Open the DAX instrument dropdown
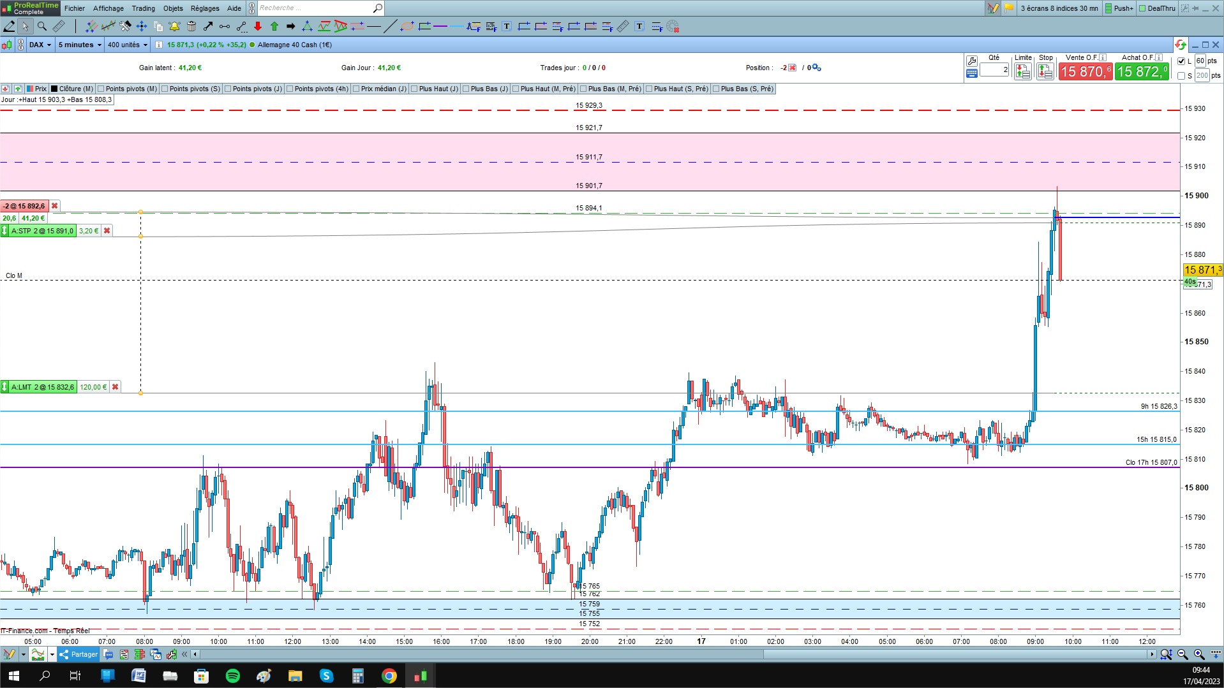This screenshot has height=688, width=1224. [40, 45]
